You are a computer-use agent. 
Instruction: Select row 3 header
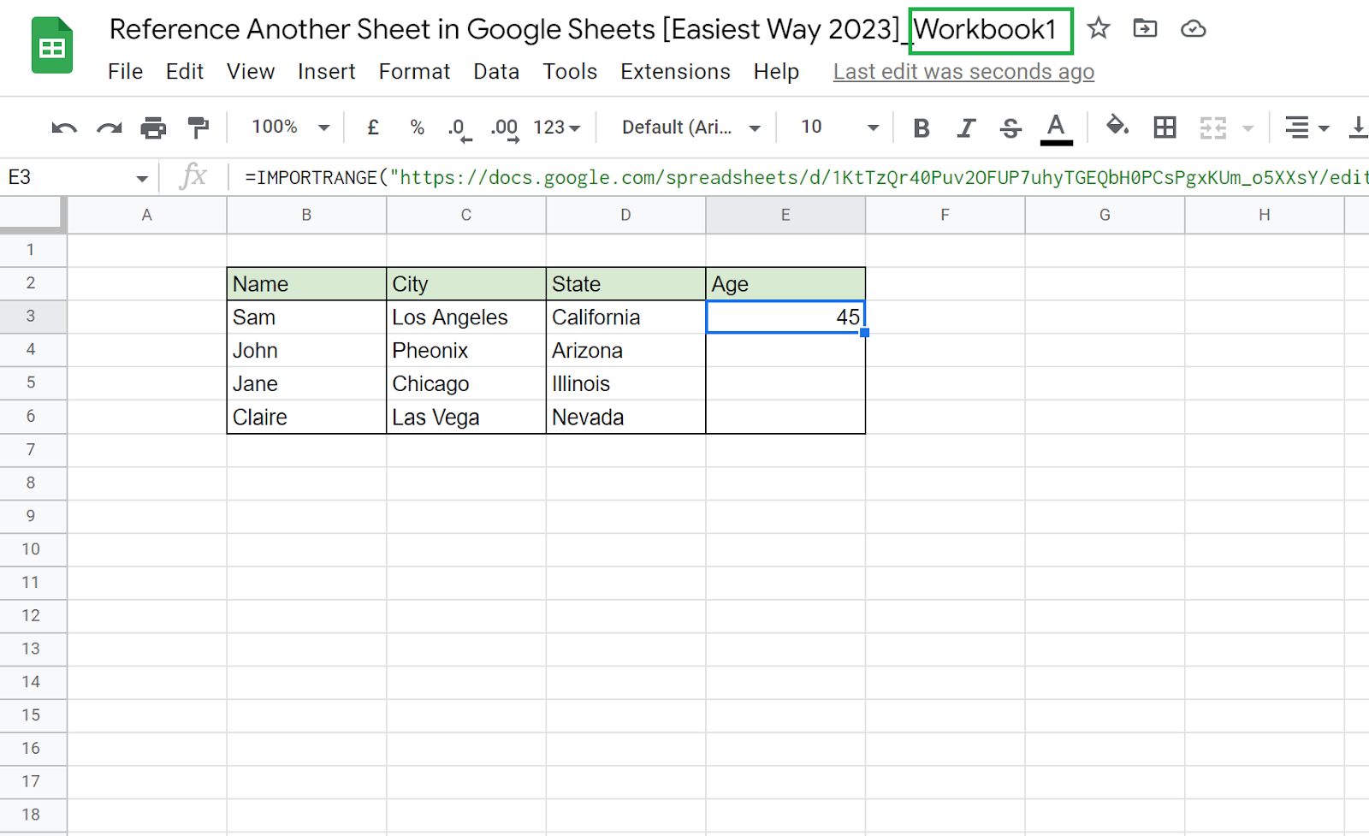(33, 317)
